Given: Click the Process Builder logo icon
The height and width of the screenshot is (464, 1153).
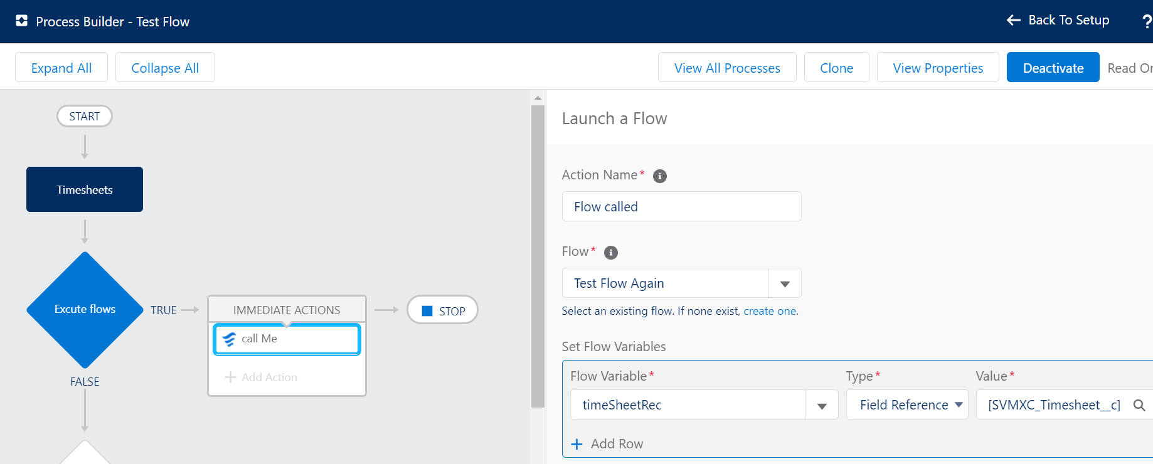Looking at the screenshot, I should [22, 21].
